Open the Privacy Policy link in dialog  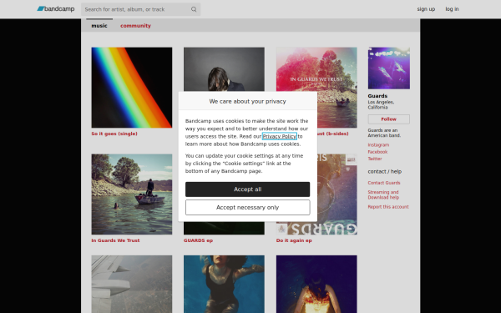pos(280,136)
